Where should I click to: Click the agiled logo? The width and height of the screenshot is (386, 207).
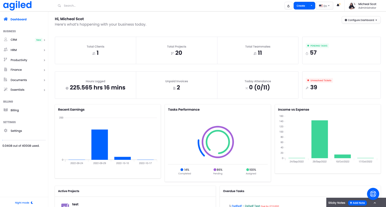(x=17, y=5)
